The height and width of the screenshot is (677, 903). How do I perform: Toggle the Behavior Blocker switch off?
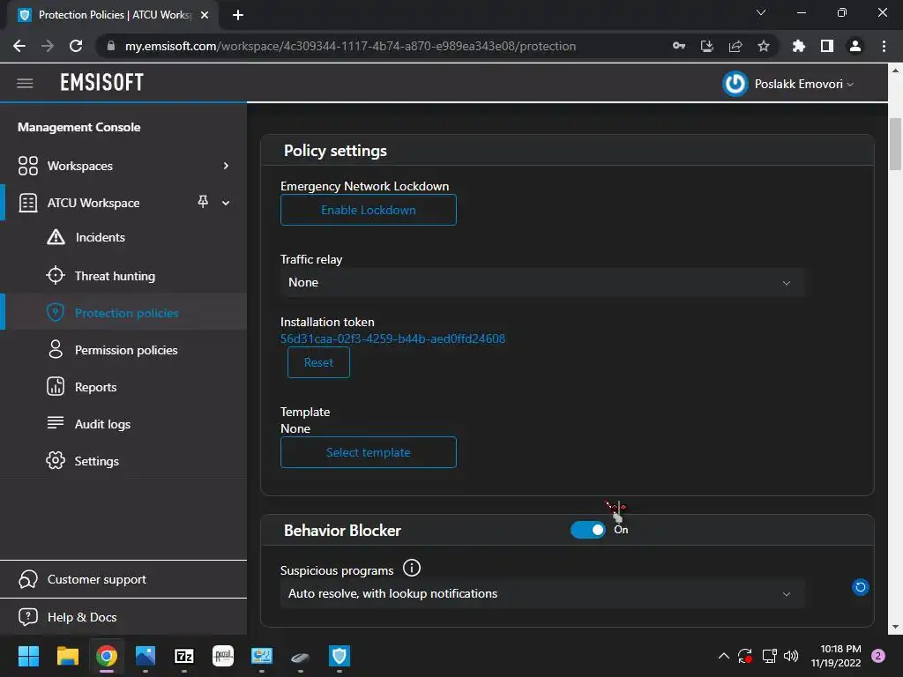588,530
